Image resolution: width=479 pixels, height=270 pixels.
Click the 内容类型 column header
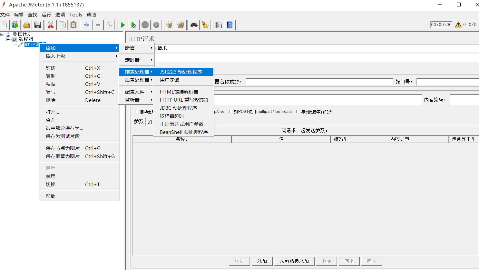click(399, 139)
